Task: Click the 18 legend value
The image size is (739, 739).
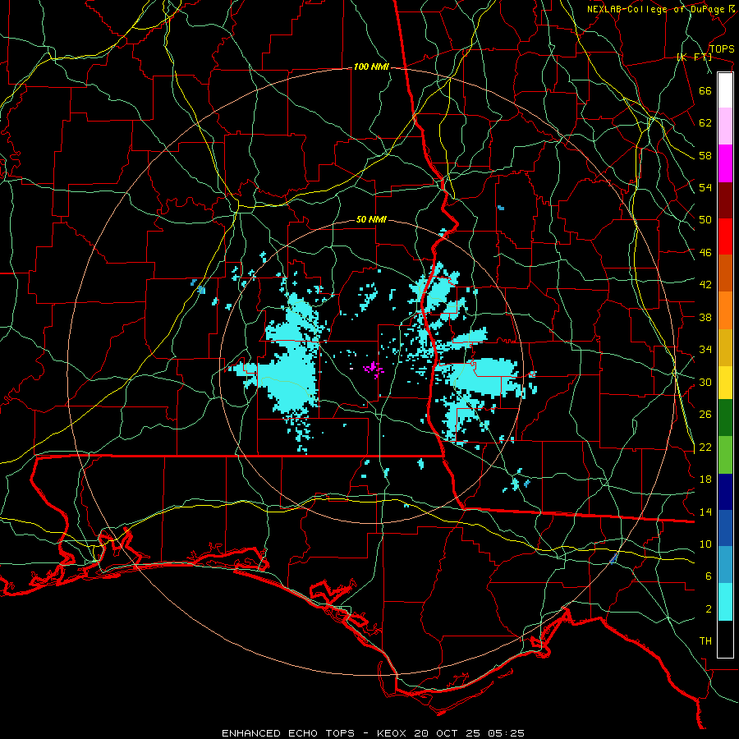Action: (705, 480)
